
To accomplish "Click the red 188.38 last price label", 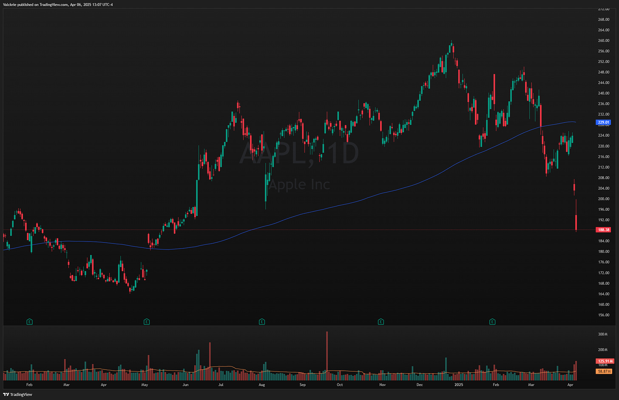I will [604, 230].
